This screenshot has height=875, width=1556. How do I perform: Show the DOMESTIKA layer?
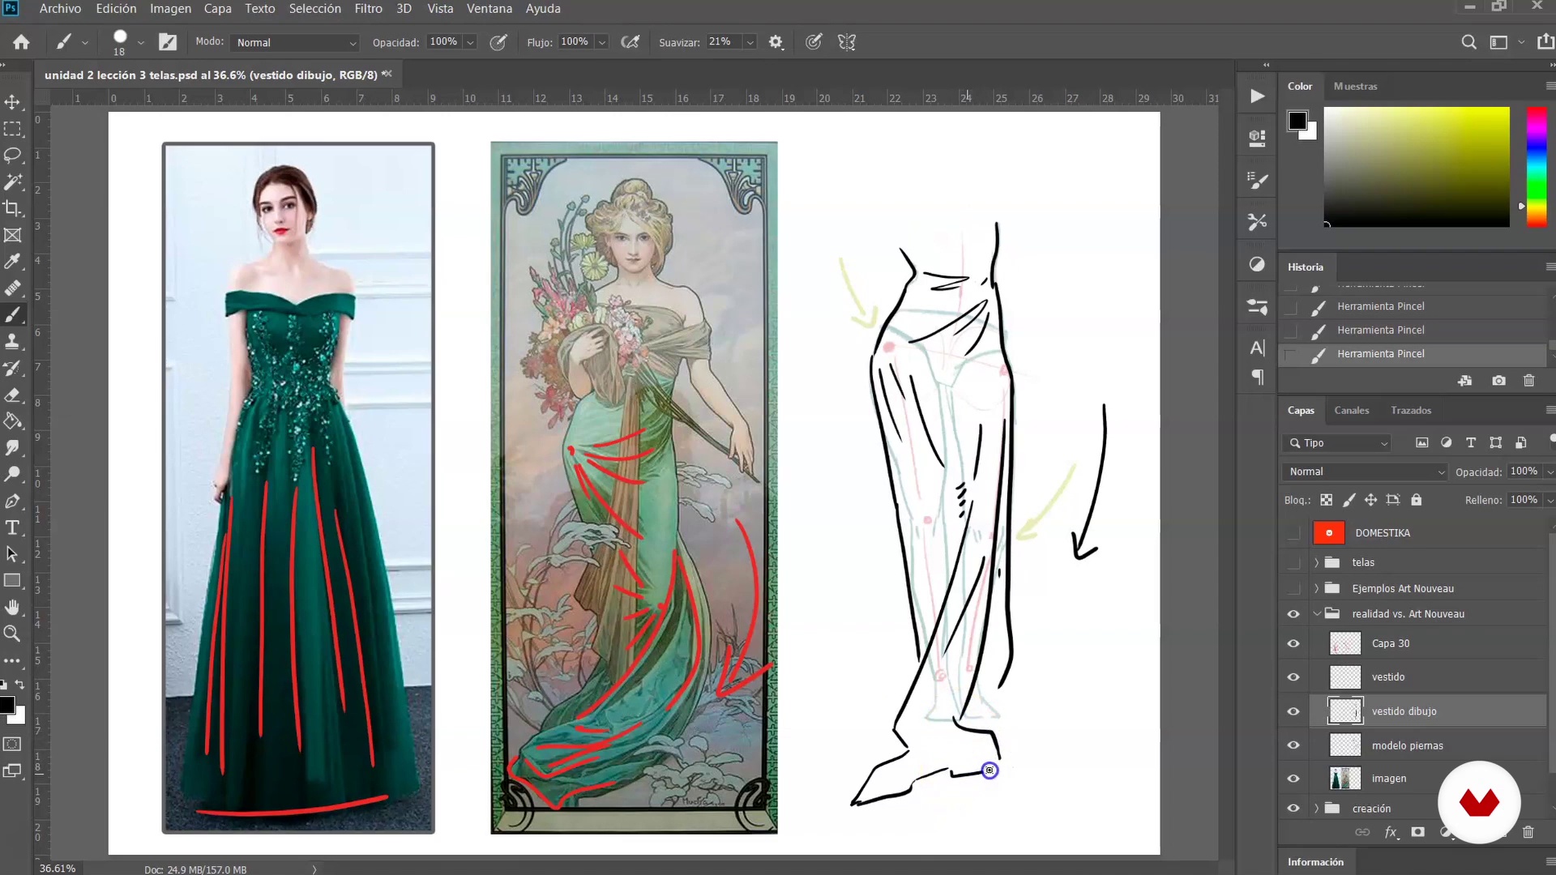click(1293, 533)
